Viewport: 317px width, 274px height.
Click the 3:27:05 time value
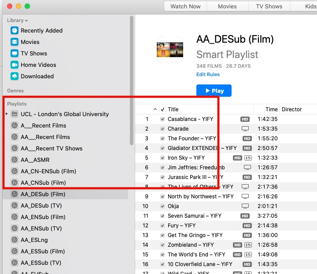[x=268, y=216]
